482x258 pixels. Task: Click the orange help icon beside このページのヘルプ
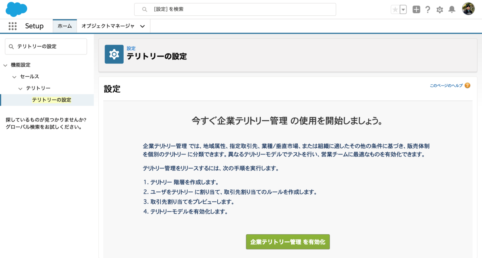pyautogui.click(x=467, y=85)
